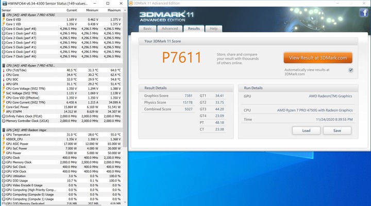Click the Core 0 Clock (perf #8) clock icon

[4, 29]
